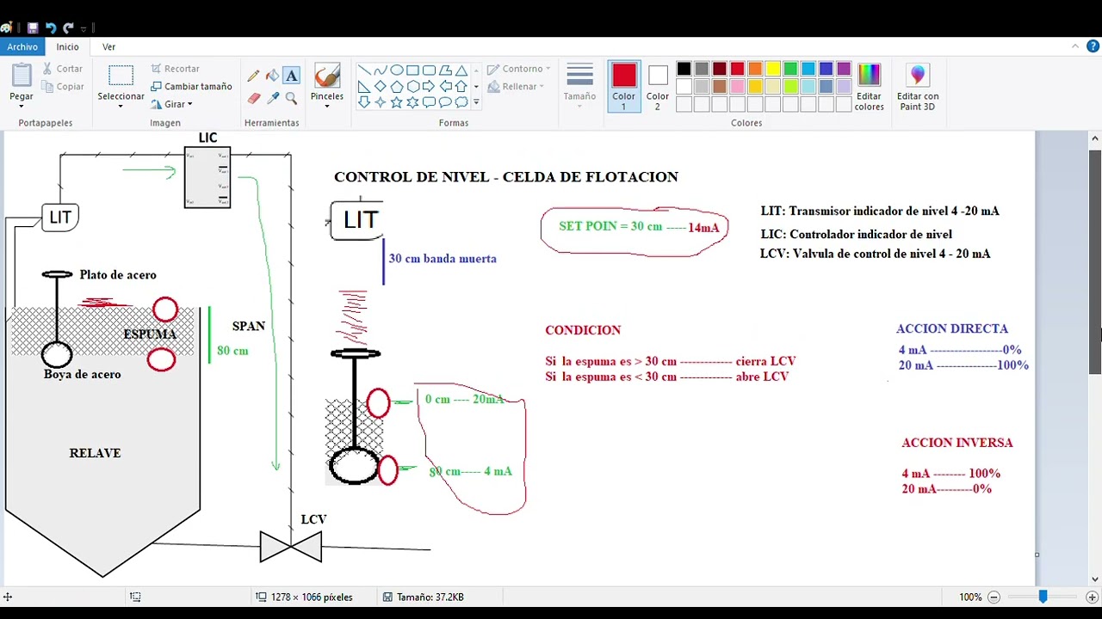1102x619 pixels.
Task: Expand the Formas shapes gallery
Action: tap(476, 102)
